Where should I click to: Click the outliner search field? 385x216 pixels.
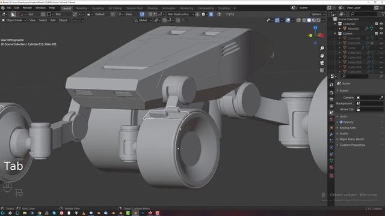click(363, 14)
